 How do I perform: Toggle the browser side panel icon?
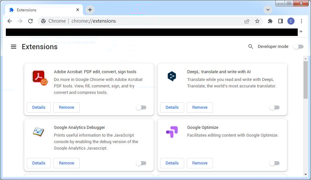point(281,21)
